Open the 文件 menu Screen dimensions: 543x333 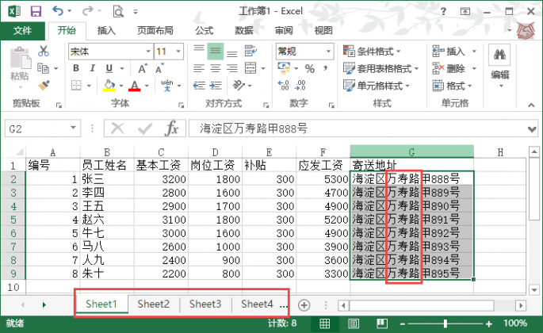pyautogui.click(x=22, y=30)
